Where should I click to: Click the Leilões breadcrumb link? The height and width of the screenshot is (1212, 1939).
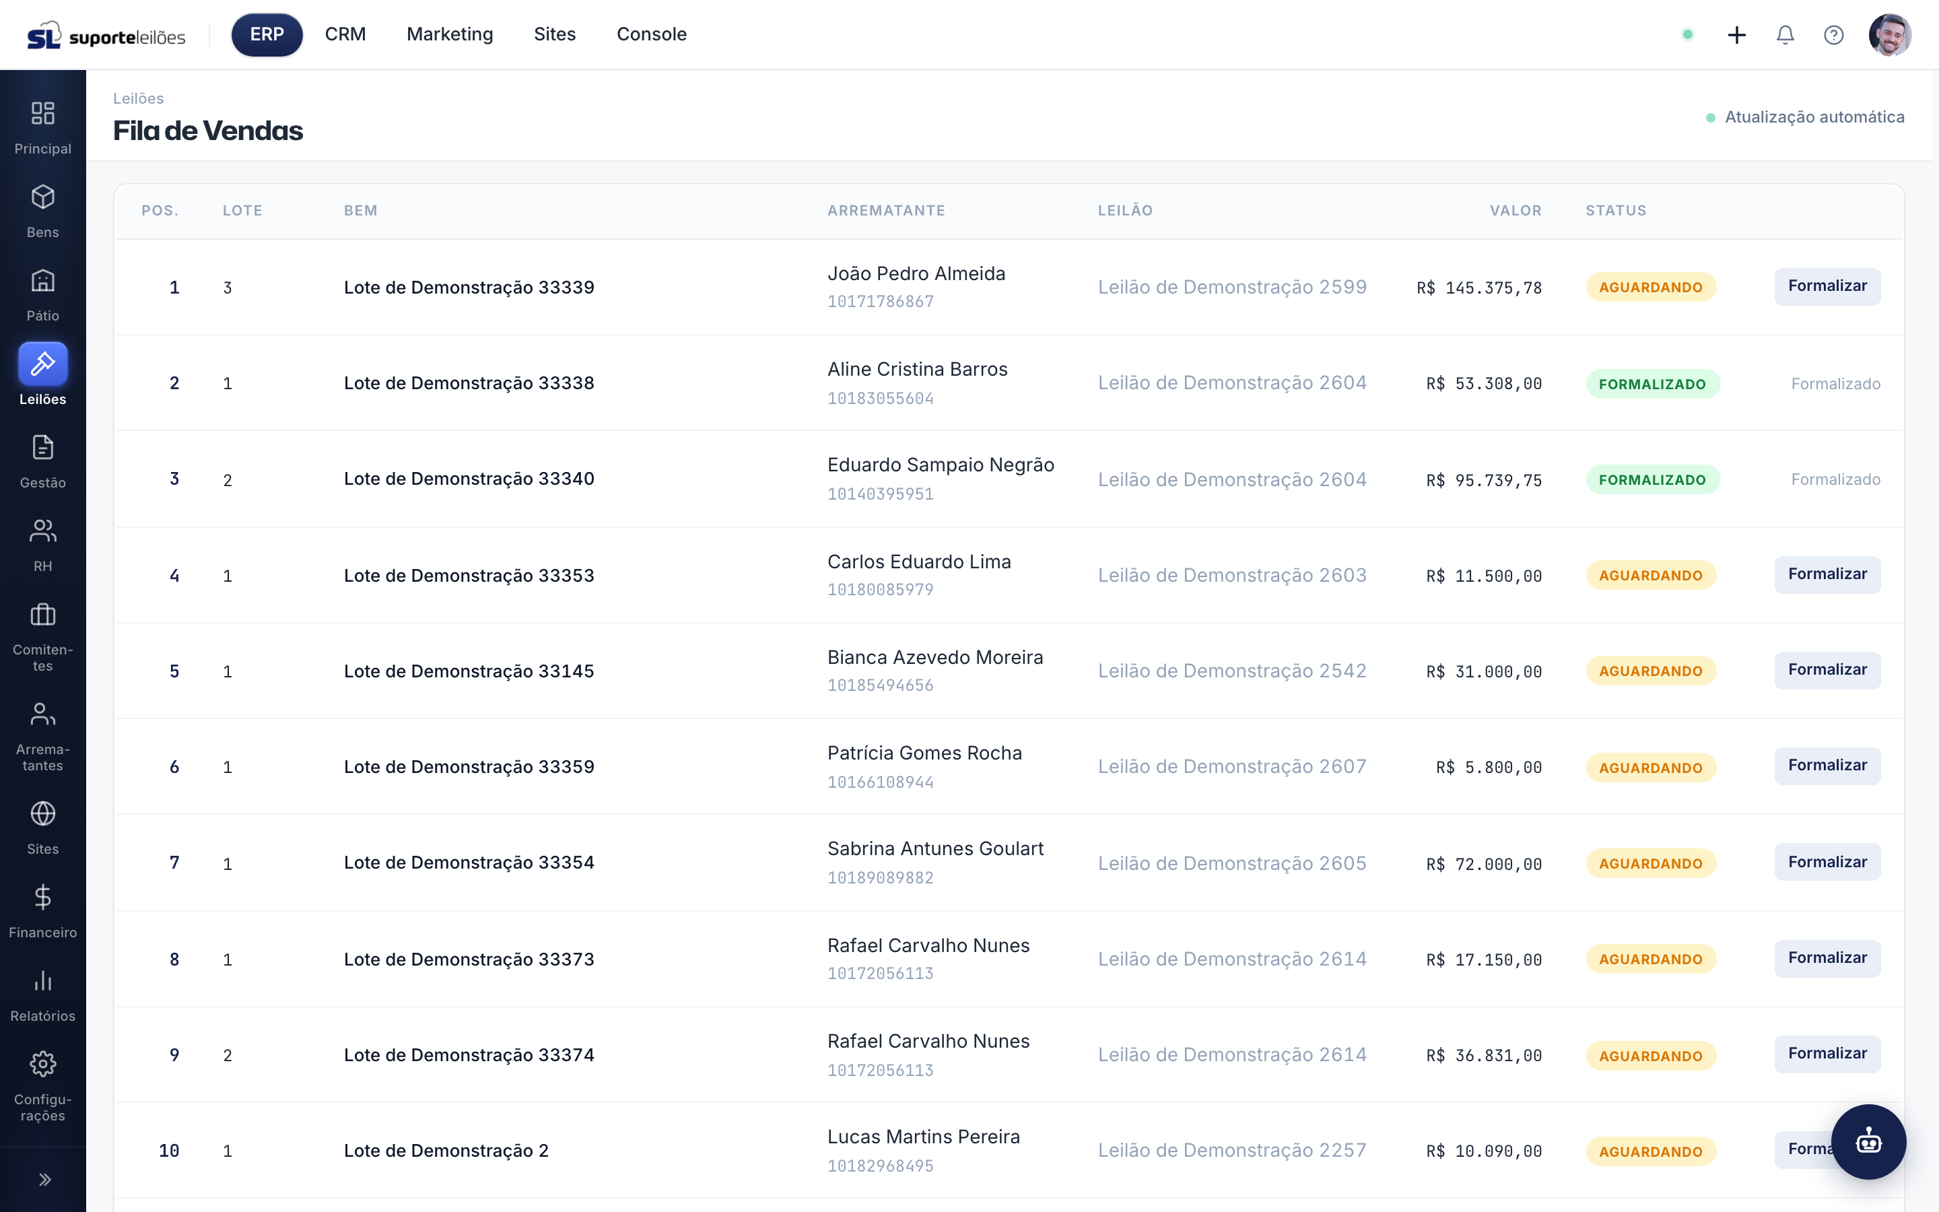(x=139, y=98)
